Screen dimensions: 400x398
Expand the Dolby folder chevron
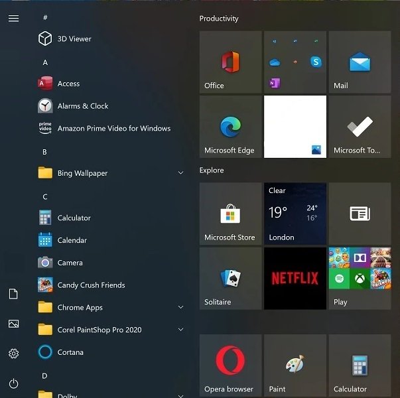point(180,396)
